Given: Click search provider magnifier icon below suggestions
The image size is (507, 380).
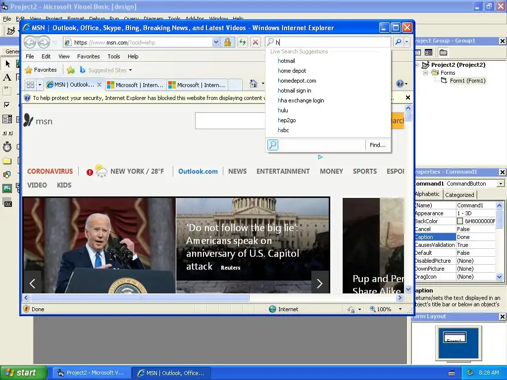Looking at the screenshot, I should click(273, 145).
